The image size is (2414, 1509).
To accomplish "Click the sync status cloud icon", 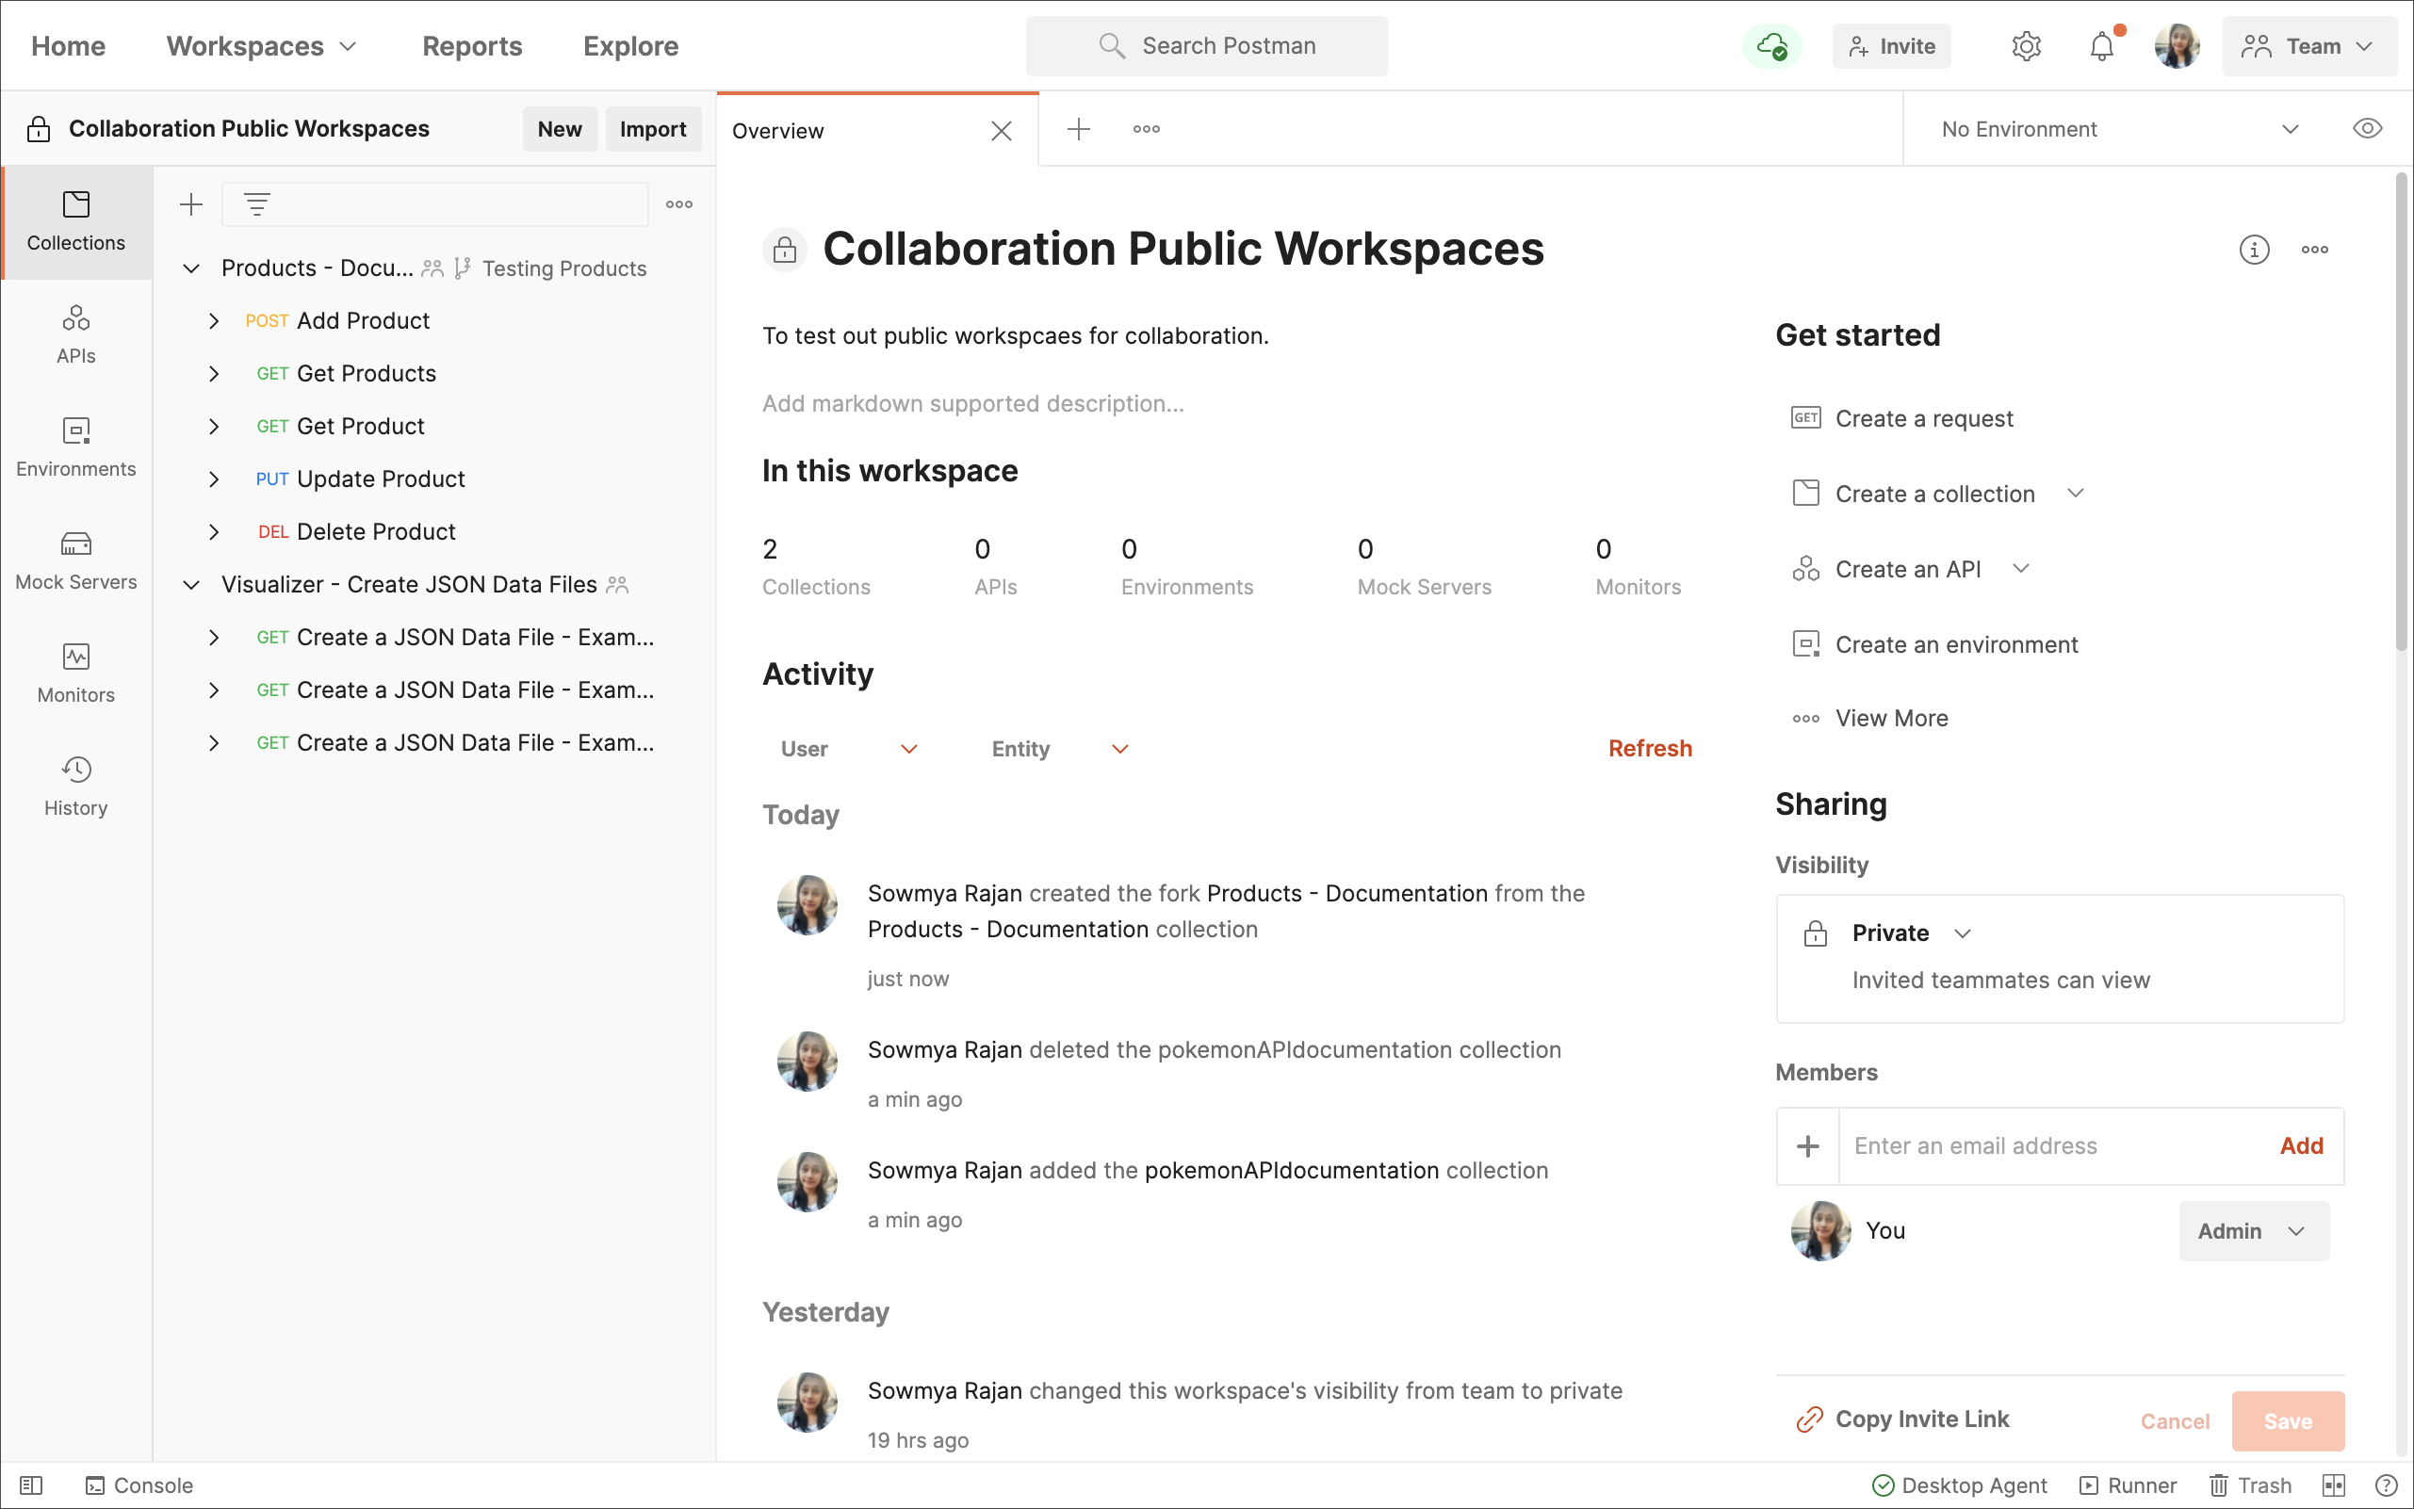I will [1772, 46].
